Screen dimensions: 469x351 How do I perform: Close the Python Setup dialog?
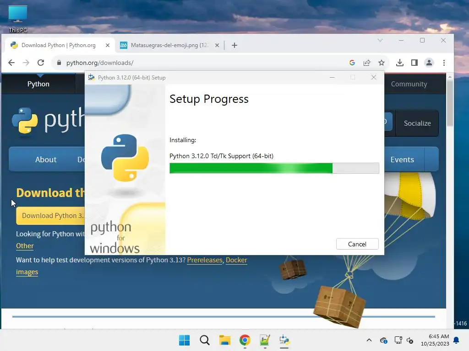[374, 78]
